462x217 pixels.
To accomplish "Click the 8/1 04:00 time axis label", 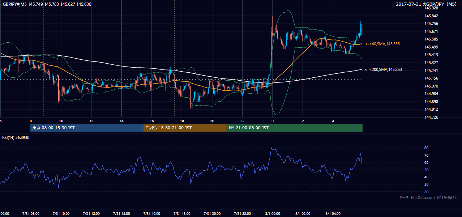I will 333,214.
